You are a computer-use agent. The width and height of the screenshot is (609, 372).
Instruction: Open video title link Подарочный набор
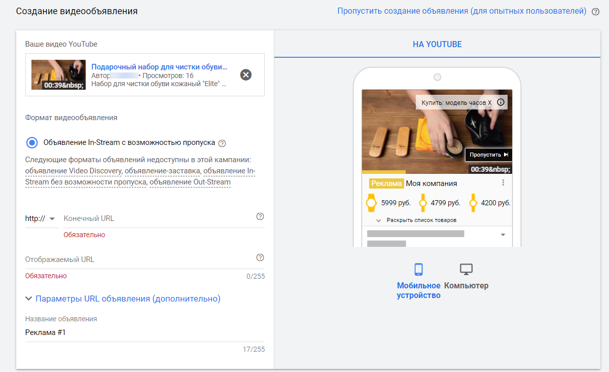pyautogui.click(x=159, y=67)
